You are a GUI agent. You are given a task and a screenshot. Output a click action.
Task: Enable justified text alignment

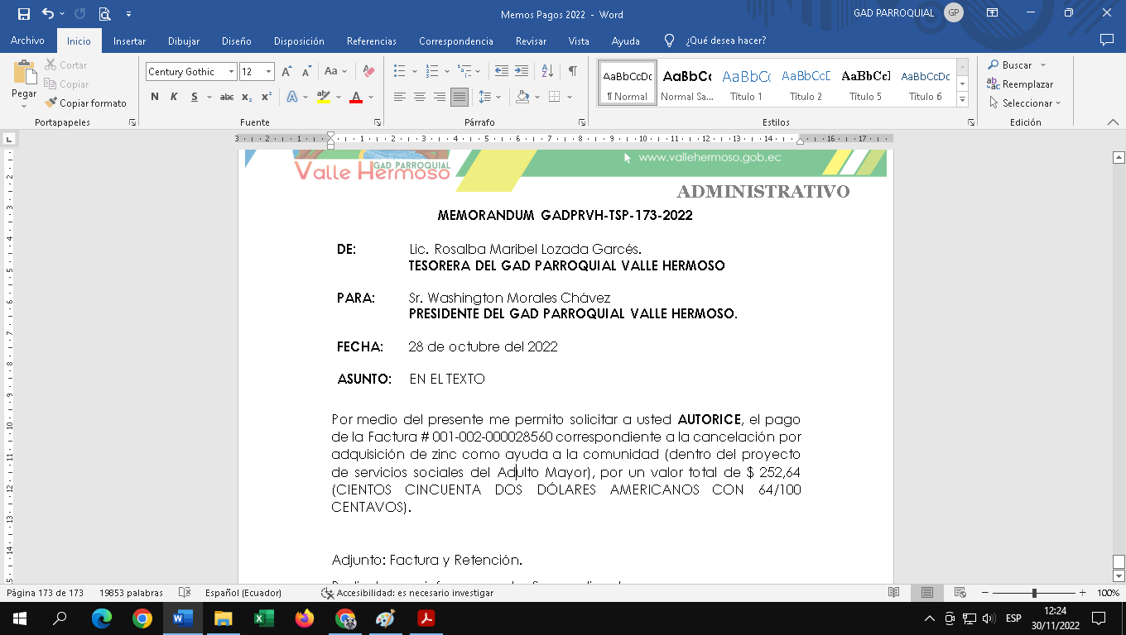(459, 97)
